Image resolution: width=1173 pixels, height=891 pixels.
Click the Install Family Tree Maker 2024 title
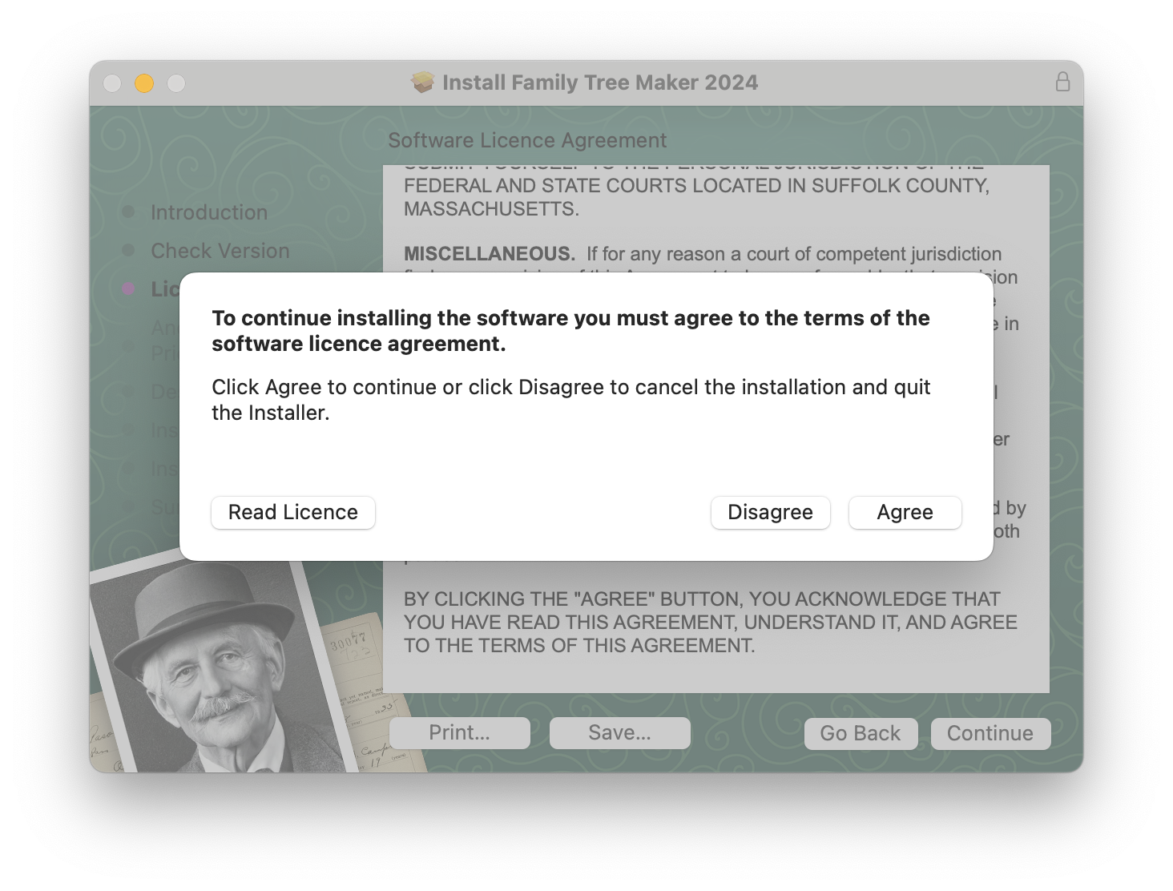coord(600,82)
